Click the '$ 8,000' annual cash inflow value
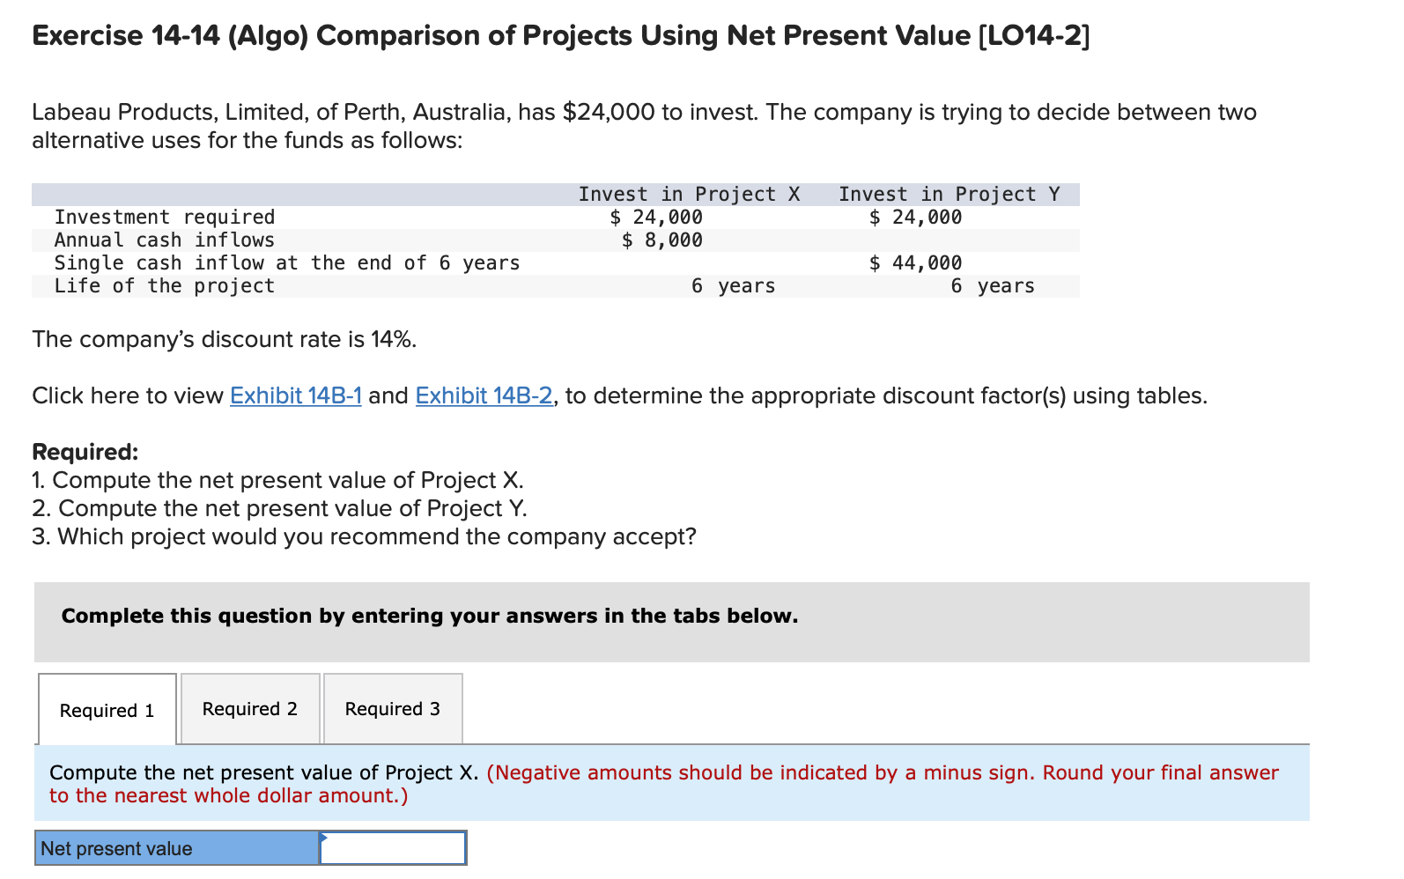 (x=661, y=240)
